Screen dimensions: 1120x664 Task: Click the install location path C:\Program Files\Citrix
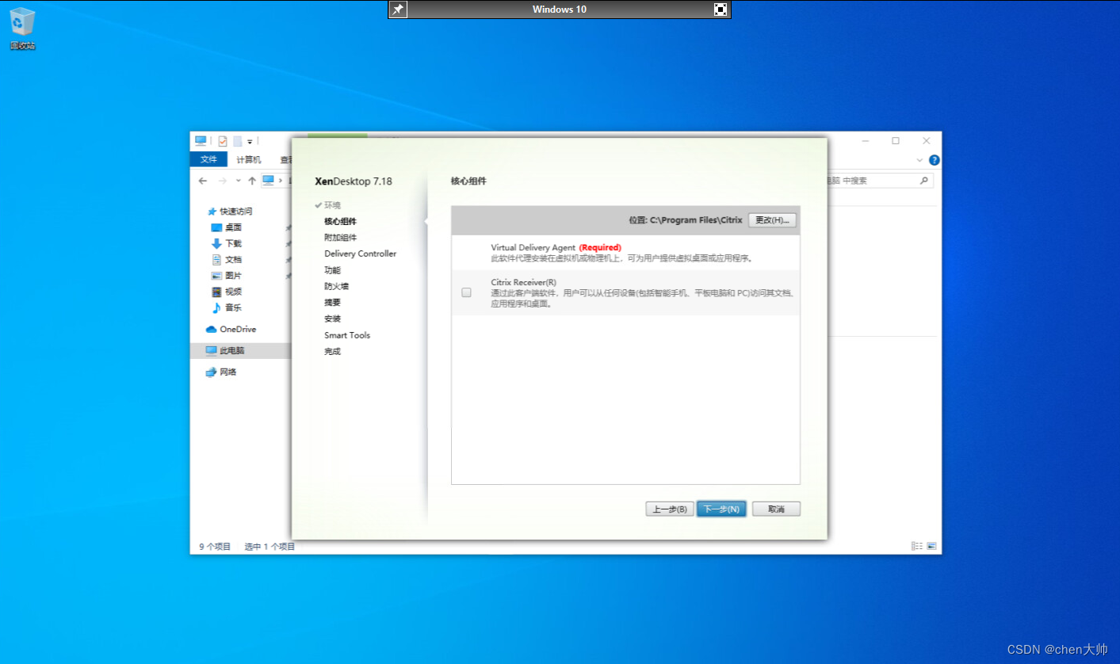696,220
